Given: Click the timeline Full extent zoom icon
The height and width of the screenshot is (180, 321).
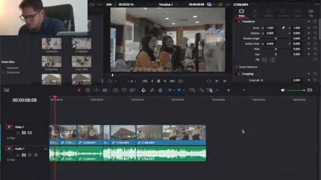Looking at the screenshot, I should point(192,90).
